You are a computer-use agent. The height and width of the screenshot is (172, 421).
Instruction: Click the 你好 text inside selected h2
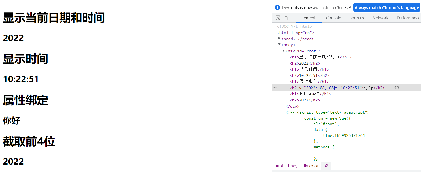pyautogui.click(x=369, y=88)
